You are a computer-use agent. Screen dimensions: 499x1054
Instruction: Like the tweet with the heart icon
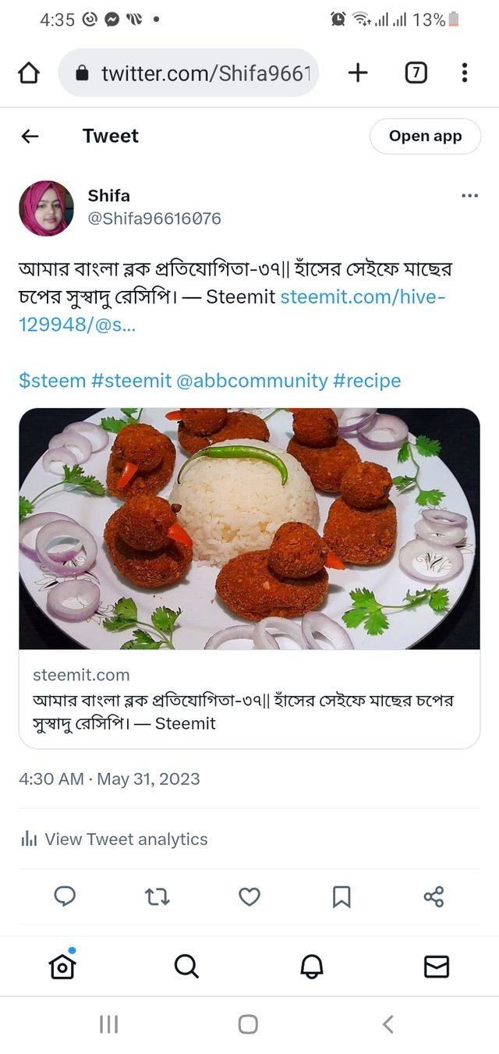pyautogui.click(x=249, y=896)
